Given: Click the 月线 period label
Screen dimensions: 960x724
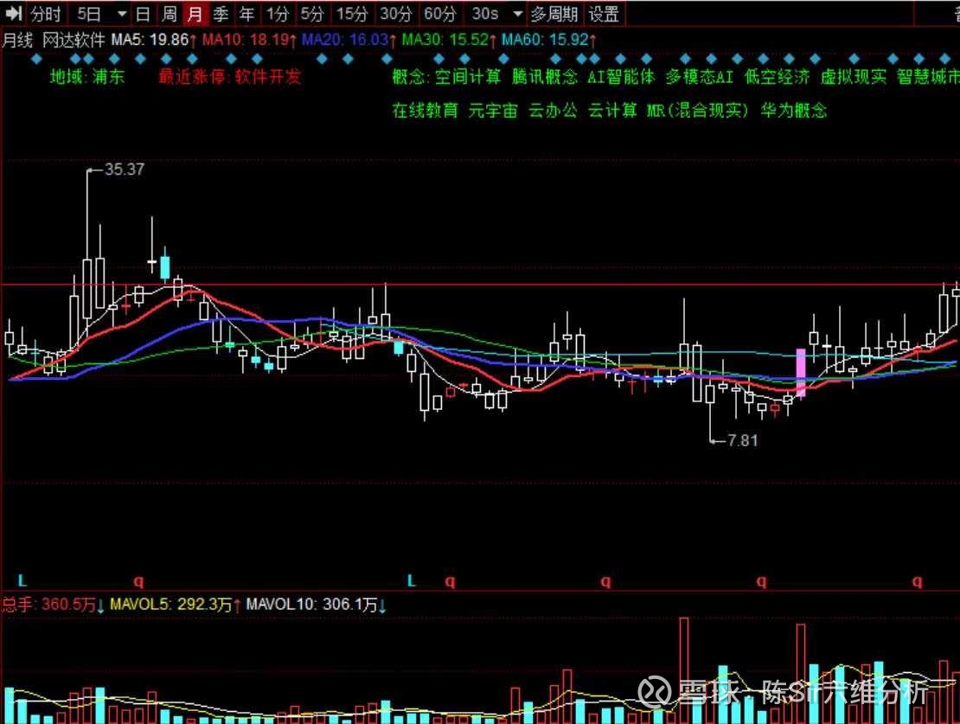Looking at the screenshot, I should (x=17, y=41).
